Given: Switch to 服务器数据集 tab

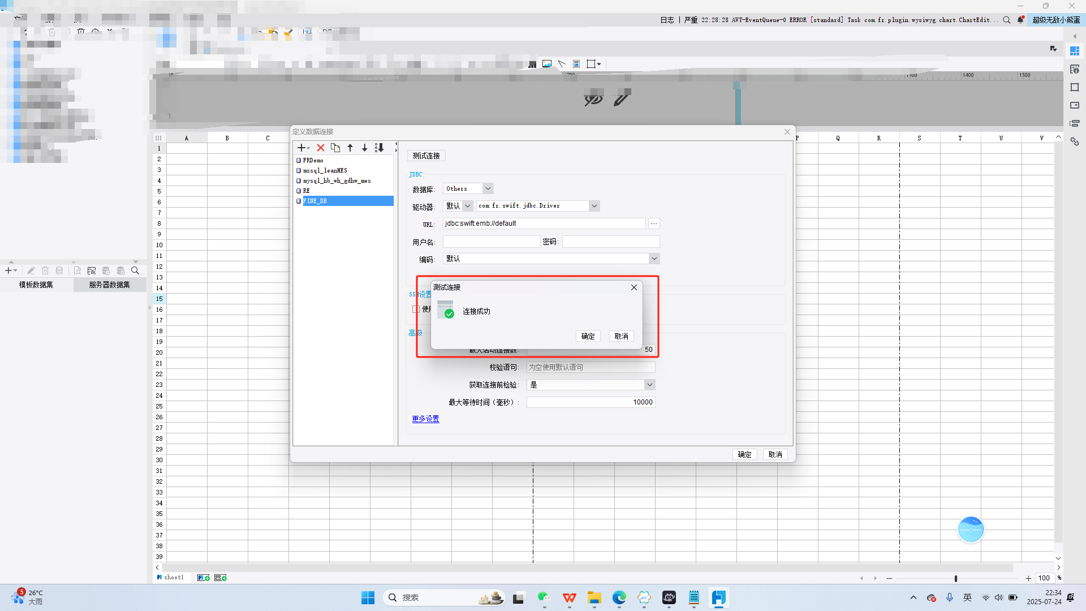Looking at the screenshot, I should coord(110,285).
